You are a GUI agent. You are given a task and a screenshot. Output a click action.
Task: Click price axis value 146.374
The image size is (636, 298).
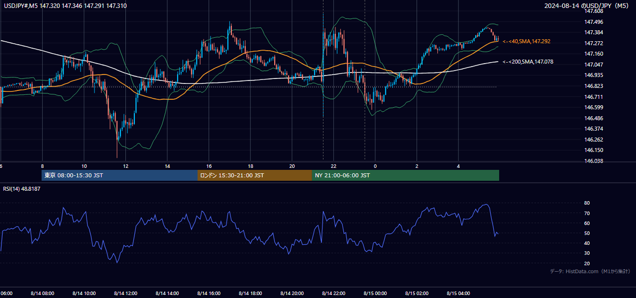594,129
